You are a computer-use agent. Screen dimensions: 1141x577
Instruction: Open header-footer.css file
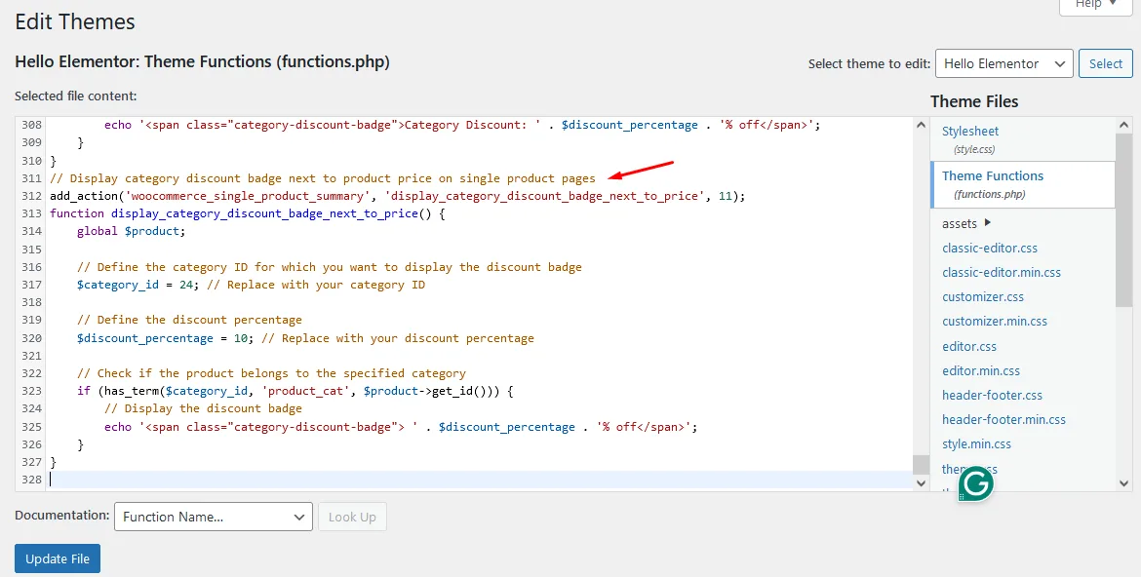(x=992, y=396)
